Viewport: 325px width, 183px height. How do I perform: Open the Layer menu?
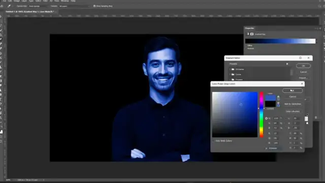pyautogui.click(x=24, y=1)
